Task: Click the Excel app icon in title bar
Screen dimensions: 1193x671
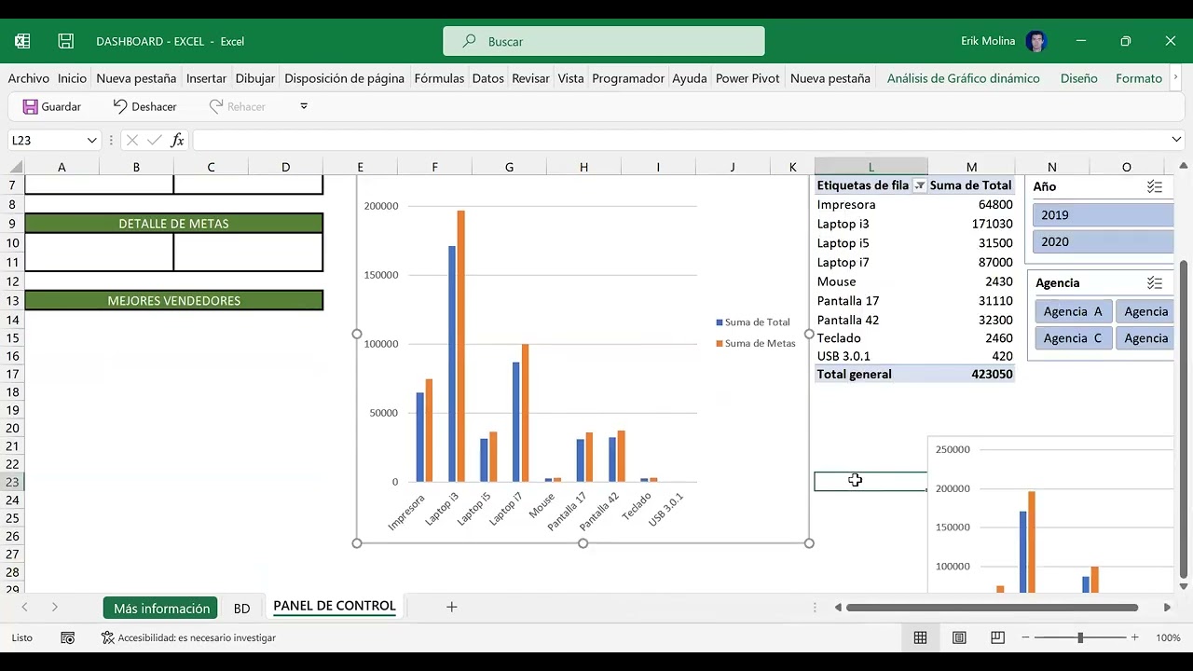Action: (x=22, y=41)
